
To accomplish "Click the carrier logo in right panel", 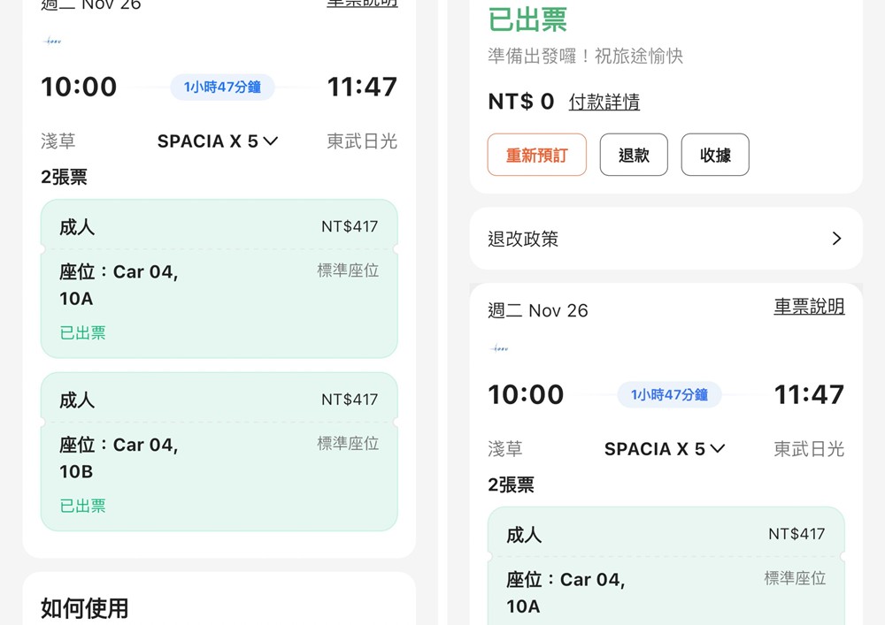I will click(500, 348).
